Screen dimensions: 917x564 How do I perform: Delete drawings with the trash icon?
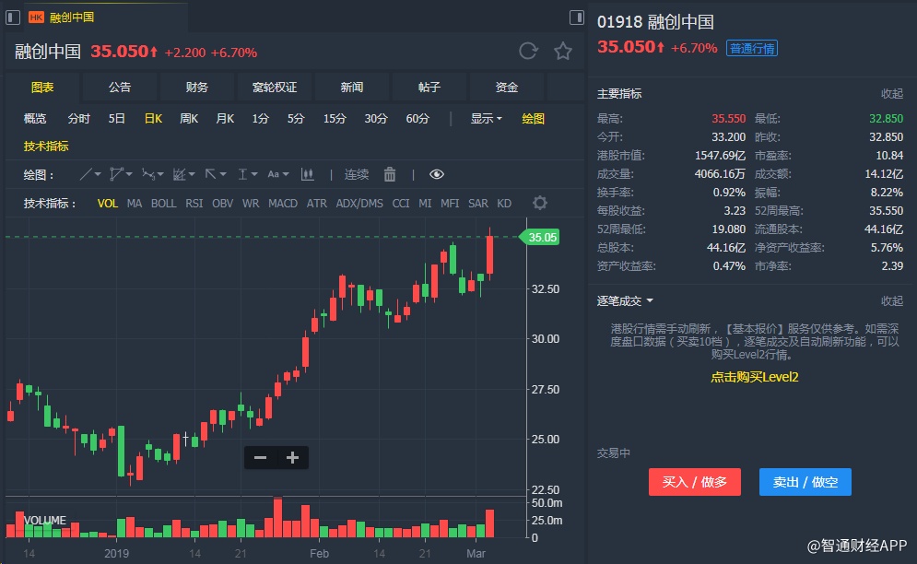coord(390,174)
